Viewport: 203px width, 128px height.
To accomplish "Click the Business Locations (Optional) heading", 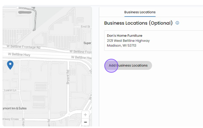I will coord(138,23).
